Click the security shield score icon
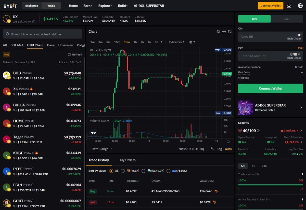The height and width of the screenshot is (210, 306). tap(240, 130)
